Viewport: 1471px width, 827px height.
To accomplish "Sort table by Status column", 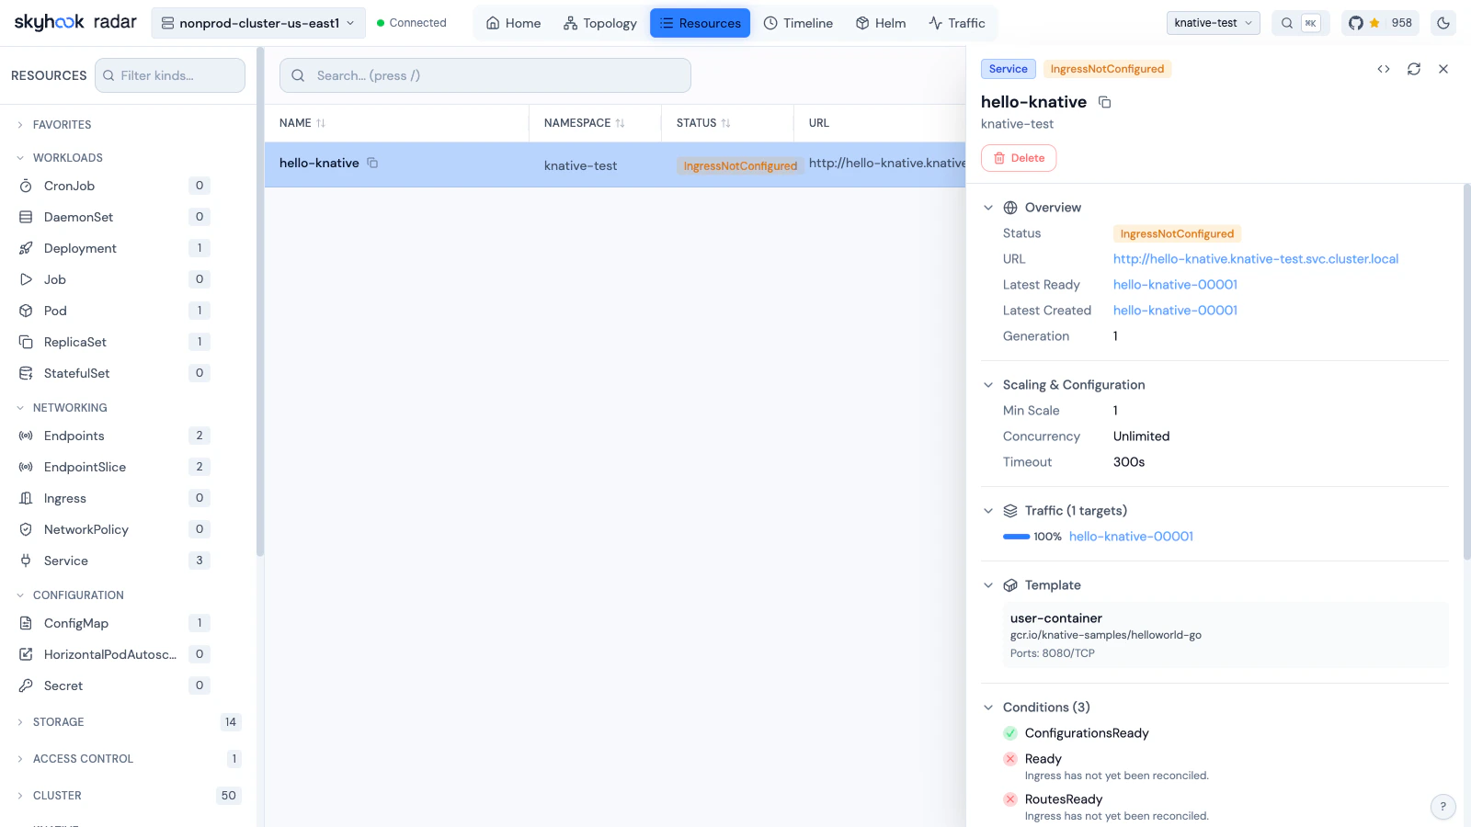I will (703, 123).
